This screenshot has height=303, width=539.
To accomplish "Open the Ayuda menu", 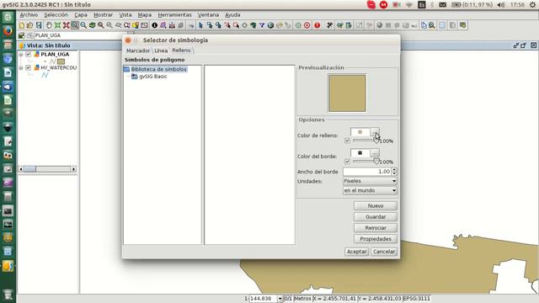I will pyautogui.click(x=232, y=15).
